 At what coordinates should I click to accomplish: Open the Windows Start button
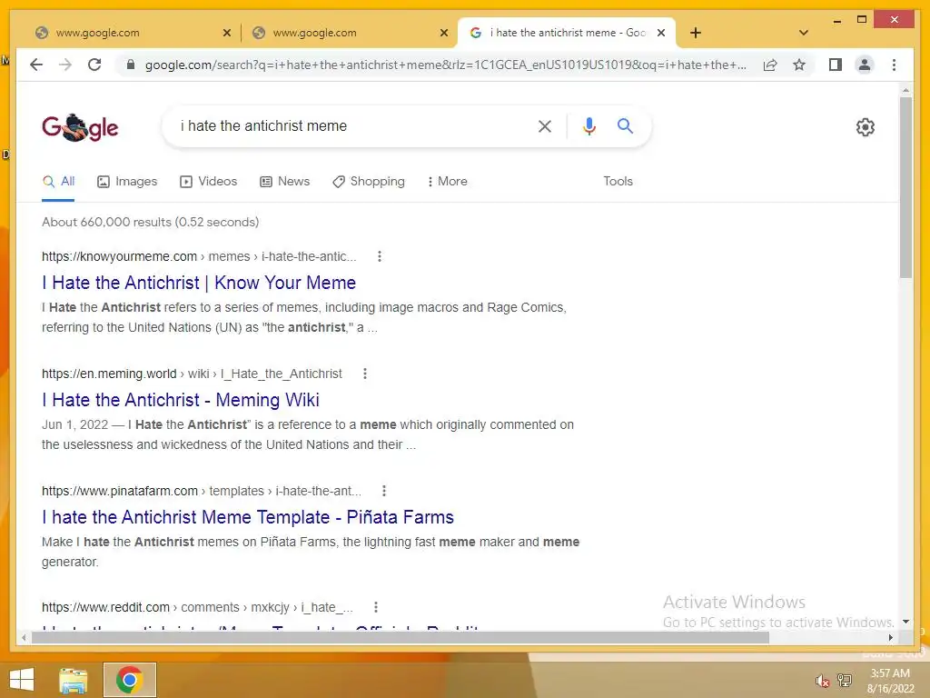tap(22, 680)
